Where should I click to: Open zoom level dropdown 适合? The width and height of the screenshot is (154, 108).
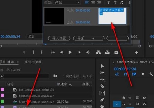[x=34, y=36]
